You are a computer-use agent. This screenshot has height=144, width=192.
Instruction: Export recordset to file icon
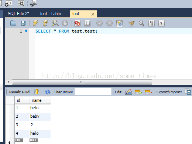coord(188,92)
